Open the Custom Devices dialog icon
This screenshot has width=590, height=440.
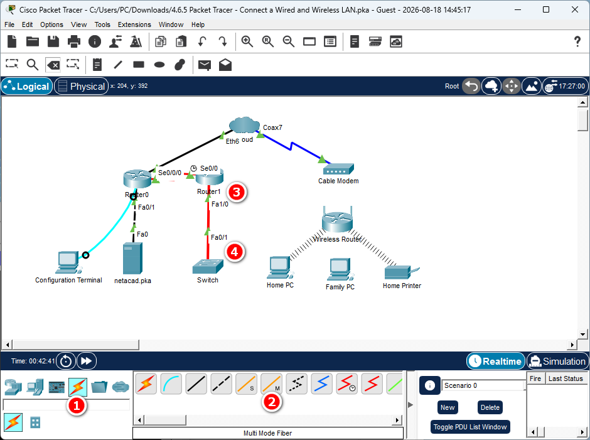pyautogui.click(x=330, y=41)
